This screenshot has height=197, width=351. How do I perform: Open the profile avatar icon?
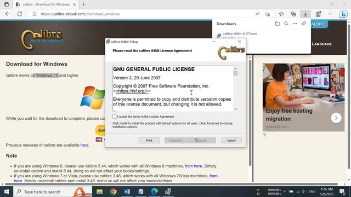point(318,14)
